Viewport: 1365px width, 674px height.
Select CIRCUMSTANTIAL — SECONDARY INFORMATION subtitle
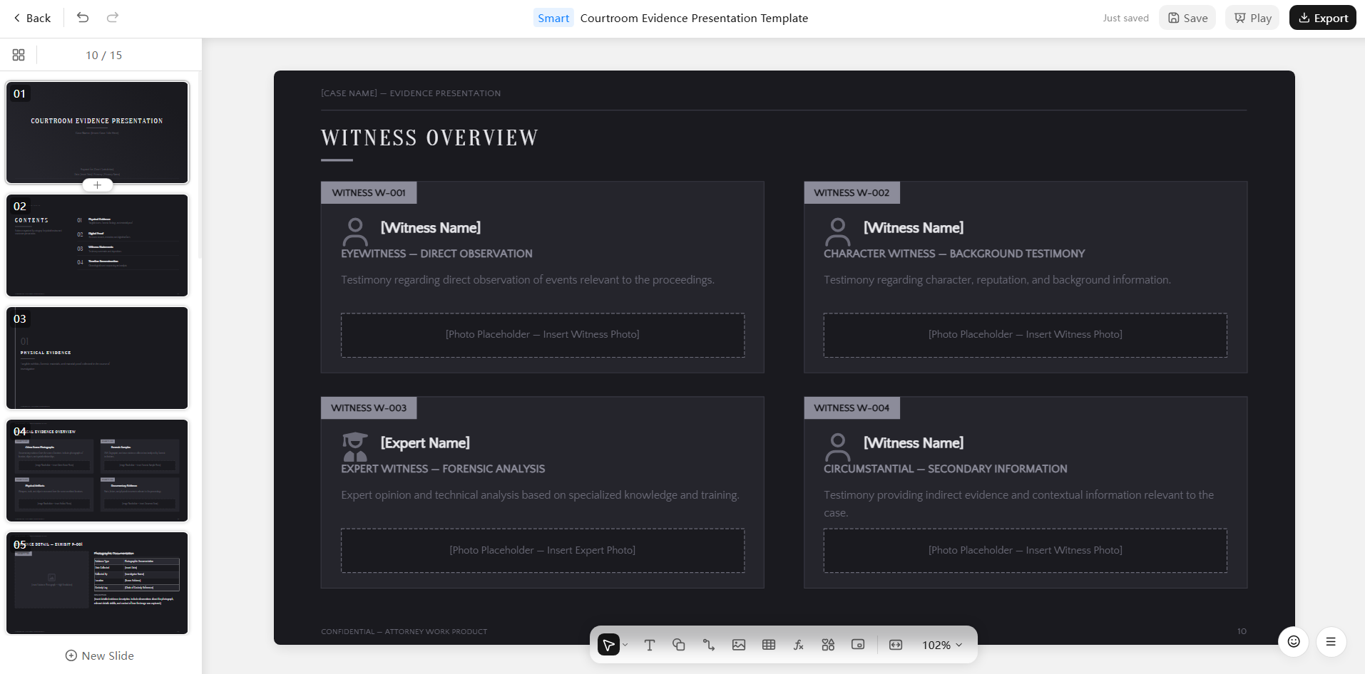click(946, 469)
